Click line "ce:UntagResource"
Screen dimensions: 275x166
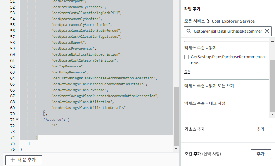[70, 72]
